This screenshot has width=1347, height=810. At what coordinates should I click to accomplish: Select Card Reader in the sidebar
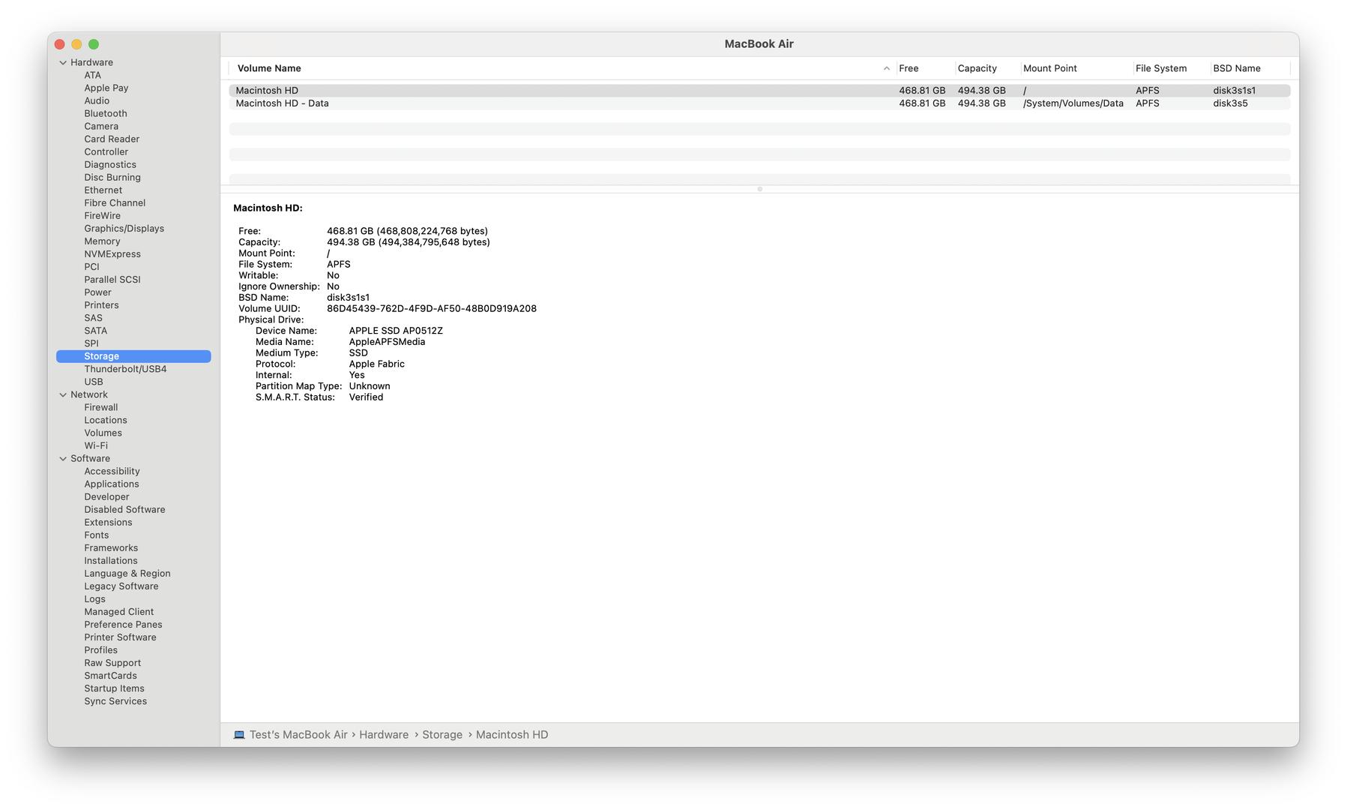(x=112, y=139)
